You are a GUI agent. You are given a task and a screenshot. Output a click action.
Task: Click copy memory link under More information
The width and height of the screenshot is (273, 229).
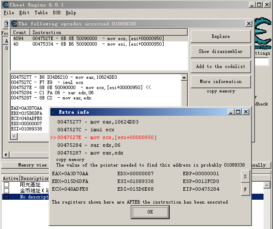pos(221,91)
